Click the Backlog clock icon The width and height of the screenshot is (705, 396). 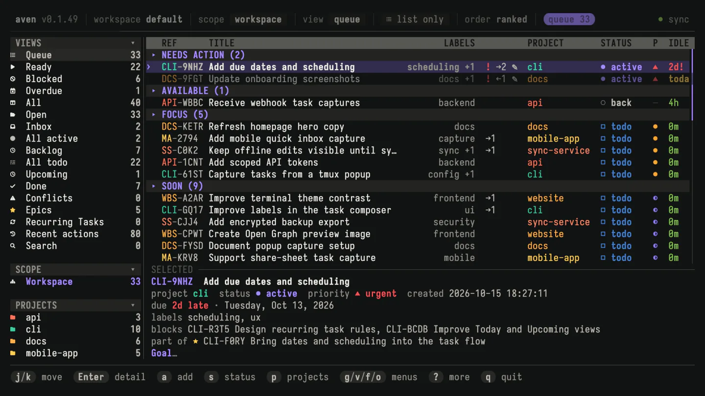click(x=13, y=151)
